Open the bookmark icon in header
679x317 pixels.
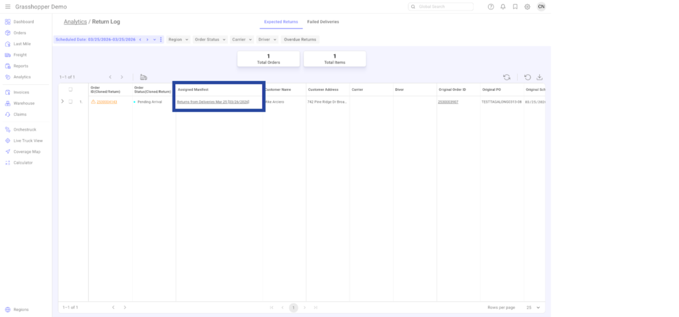click(x=515, y=7)
